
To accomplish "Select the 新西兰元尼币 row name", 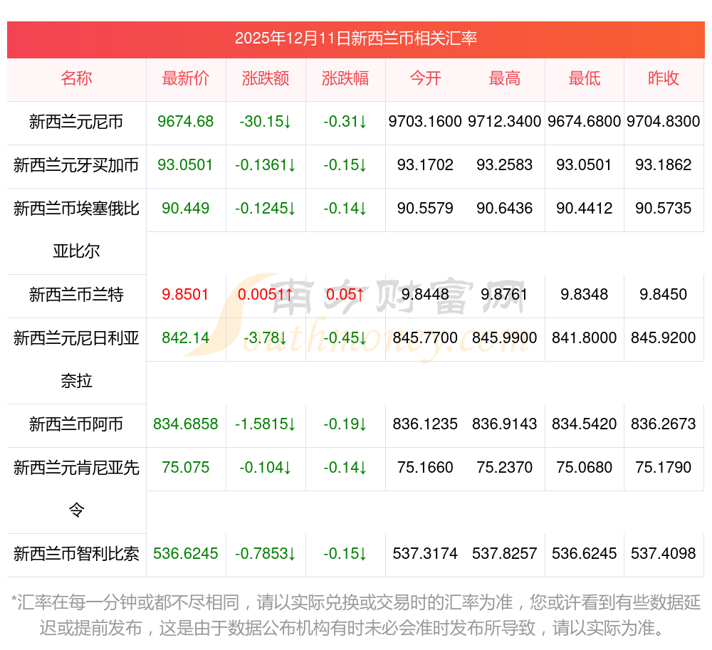I will pos(76,122).
